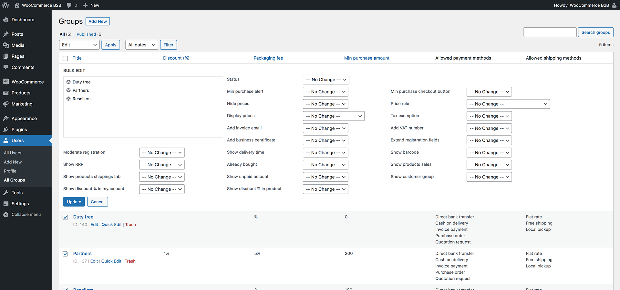The width and height of the screenshot is (620, 290).
Task: Open the Price rule dropdown
Action: point(508,104)
